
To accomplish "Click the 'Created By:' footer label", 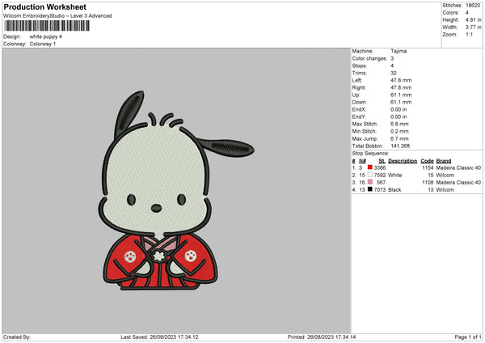I will 17,337.
